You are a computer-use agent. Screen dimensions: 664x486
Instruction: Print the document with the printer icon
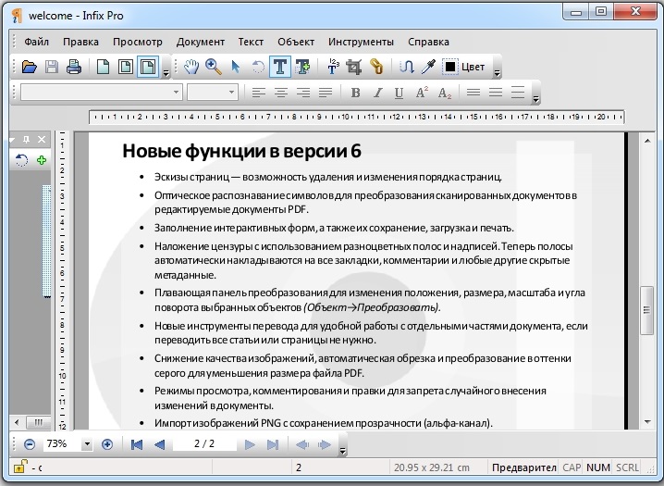tap(74, 67)
